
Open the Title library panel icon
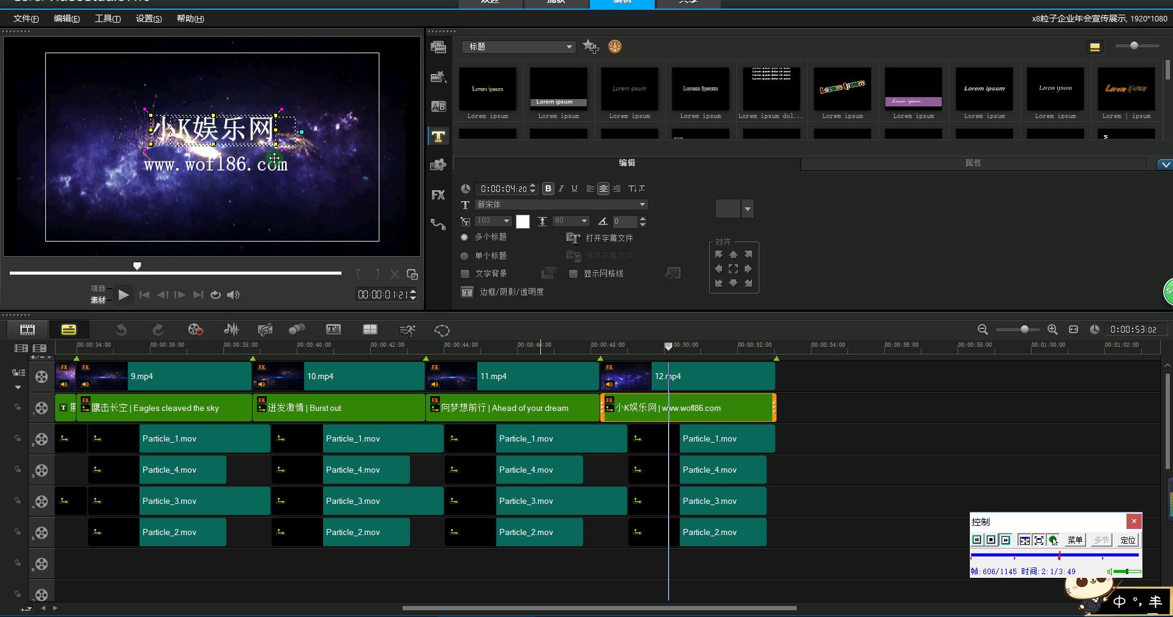coord(438,136)
